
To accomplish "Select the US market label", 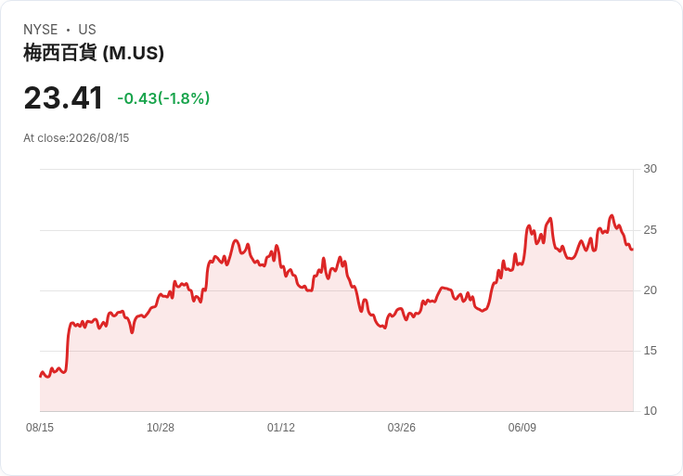I will click(87, 30).
